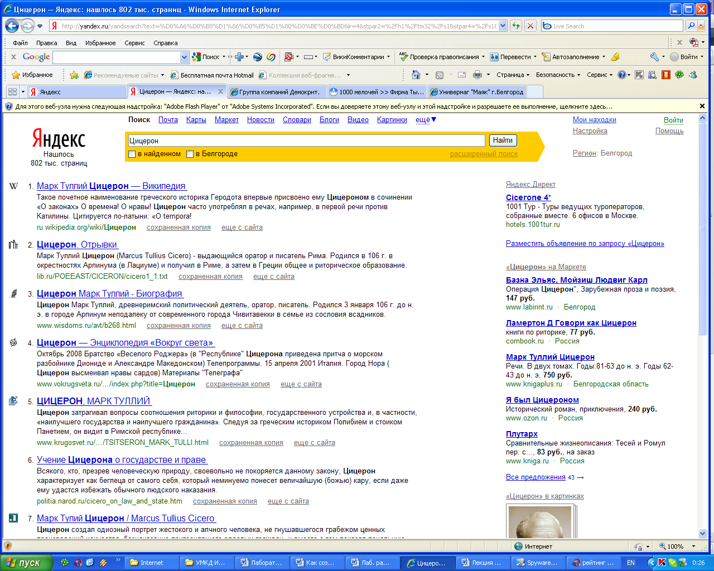The image size is (714, 571).
Task: Open the Help question mark icon
Action: coord(621,75)
